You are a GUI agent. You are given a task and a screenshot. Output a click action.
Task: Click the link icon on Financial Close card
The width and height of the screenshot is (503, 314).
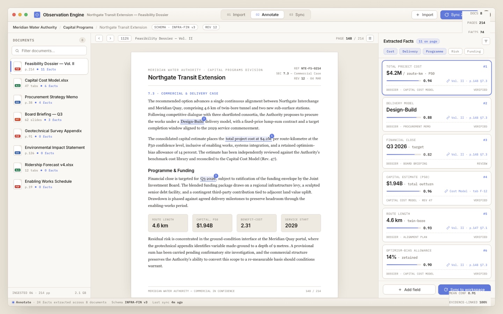pyautogui.click(x=448, y=155)
